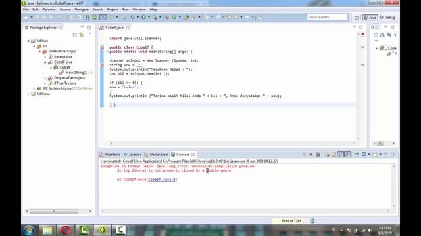Click the Eclipse ADT taskbar icon
The width and height of the screenshot is (421, 236).
pyautogui.click(x=102, y=230)
